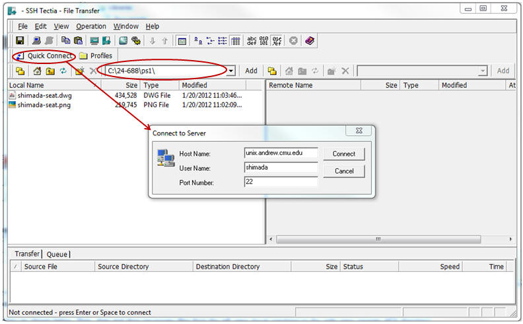
Task: Click remote refresh icon
Action: (315, 71)
